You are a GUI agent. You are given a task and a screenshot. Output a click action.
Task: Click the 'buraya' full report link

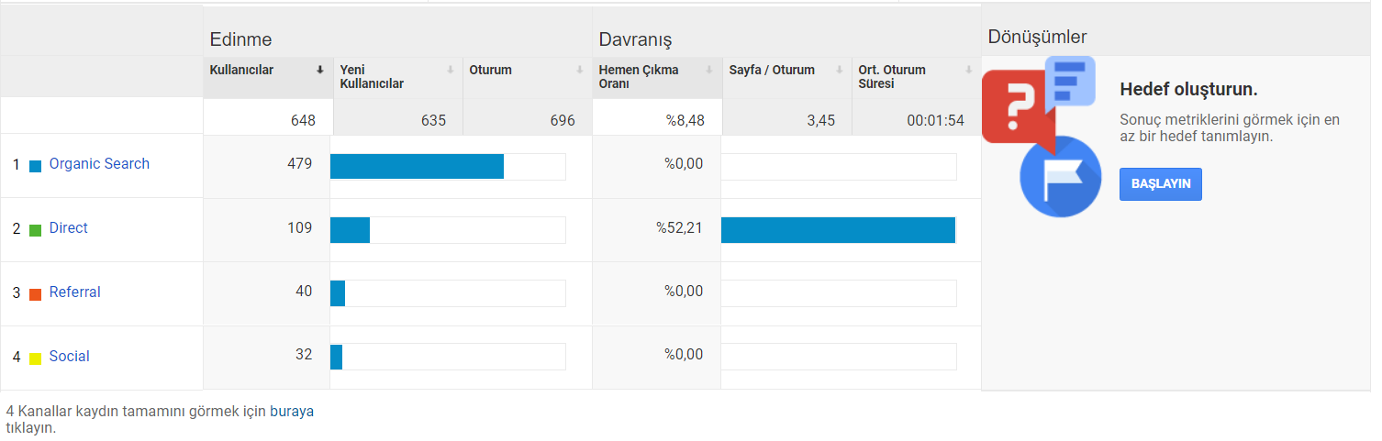[x=292, y=411]
